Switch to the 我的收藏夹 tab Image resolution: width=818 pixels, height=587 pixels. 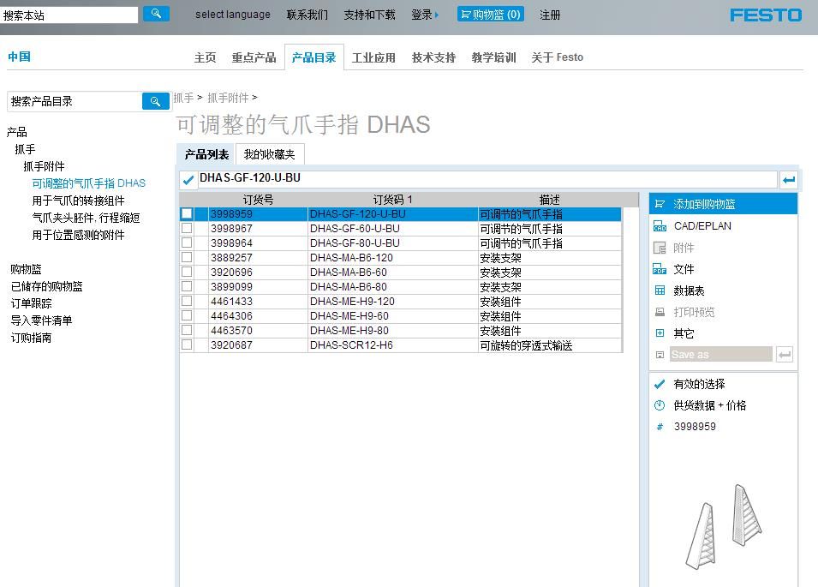click(270, 154)
